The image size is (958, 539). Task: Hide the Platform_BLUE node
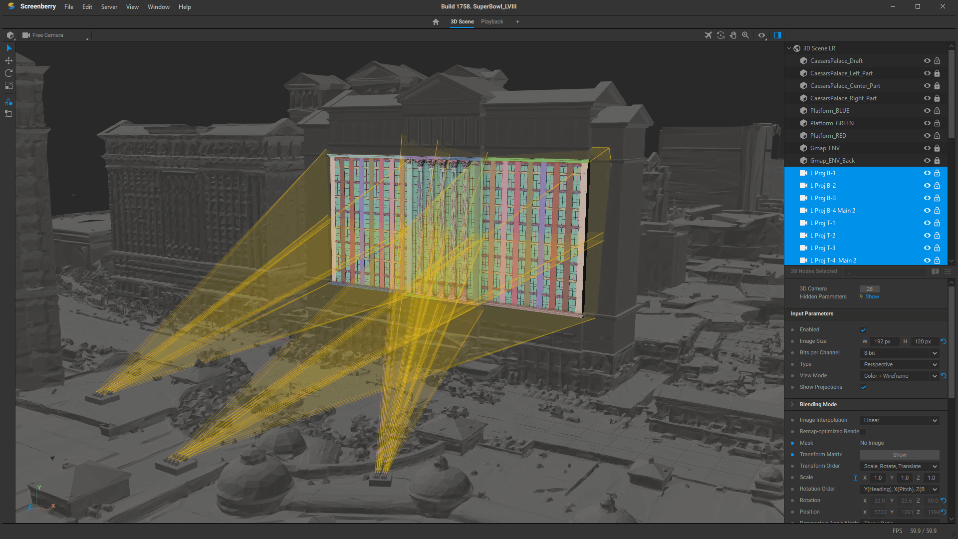coord(927,111)
